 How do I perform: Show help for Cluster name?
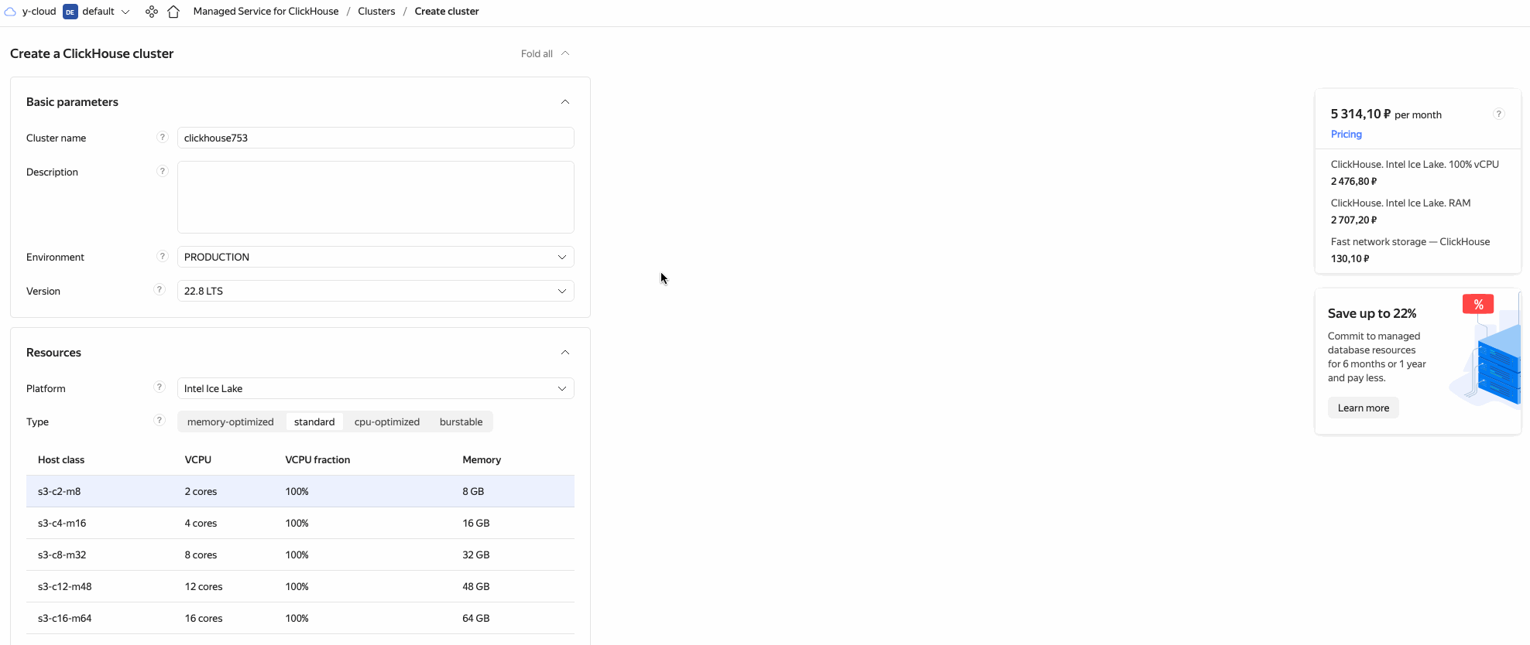(162, 137)
